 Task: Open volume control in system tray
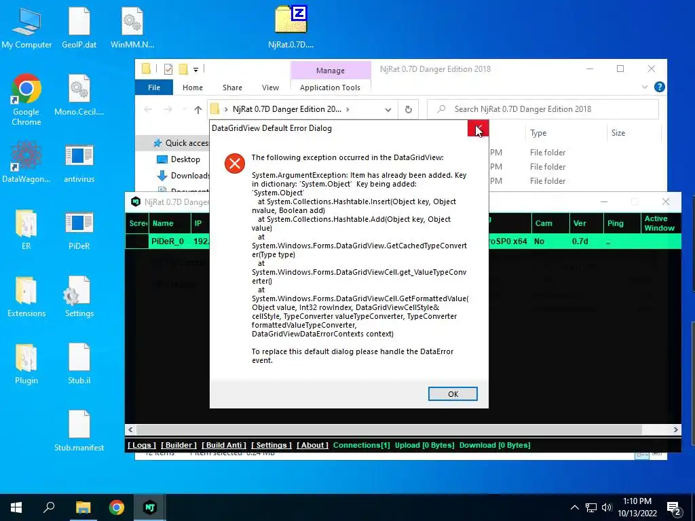pos(607,507)
